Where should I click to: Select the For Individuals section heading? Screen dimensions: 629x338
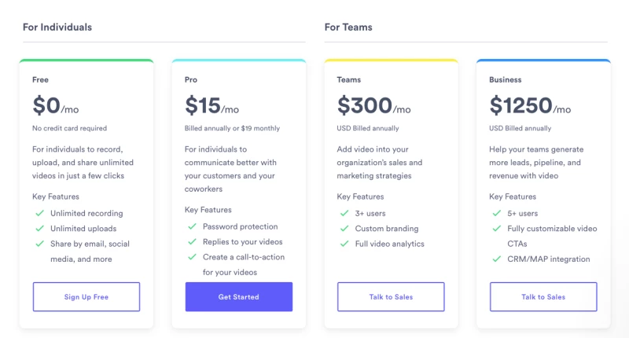(x=57, y=28)
